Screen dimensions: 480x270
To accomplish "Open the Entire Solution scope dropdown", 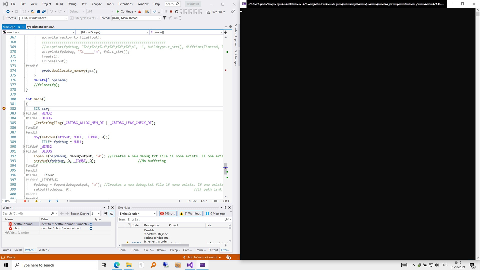I will coord(154,213).
